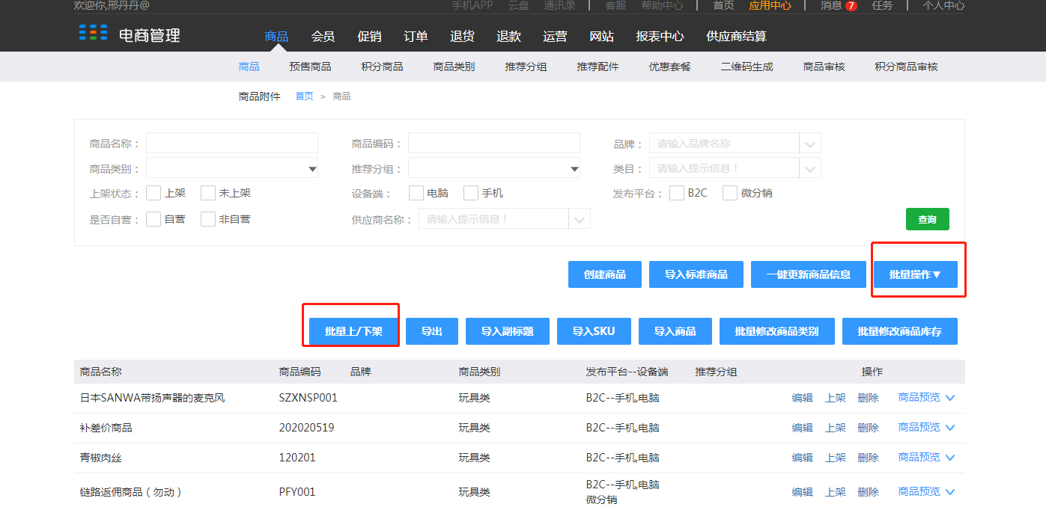The width and height of the screenshot is (1046, 507).
Task: Click the 导入商品 button
Action: coord(675,331)
